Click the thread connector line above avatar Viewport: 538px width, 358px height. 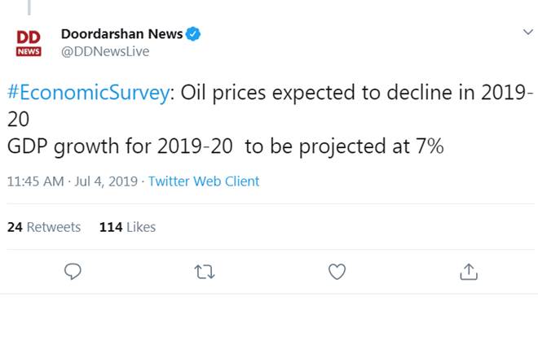(x=29, y=7)
